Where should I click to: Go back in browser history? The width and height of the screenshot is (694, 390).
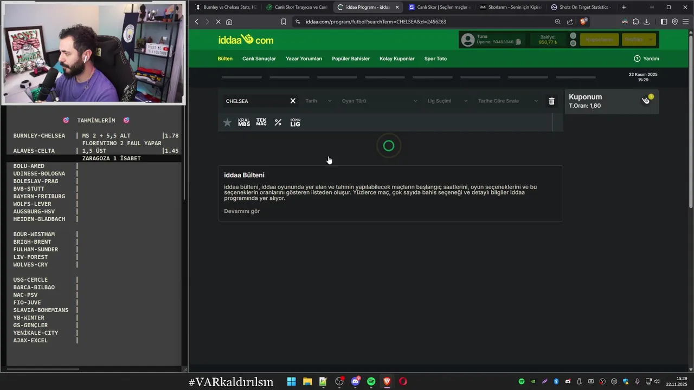point(197,22)
